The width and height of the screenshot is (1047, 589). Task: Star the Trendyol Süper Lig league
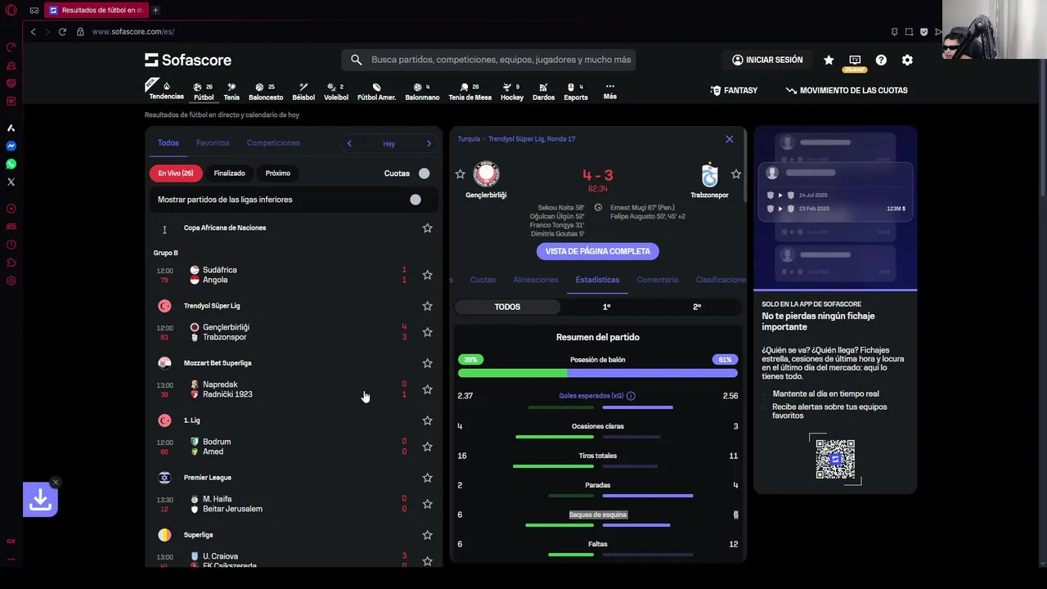click(427, 306)
